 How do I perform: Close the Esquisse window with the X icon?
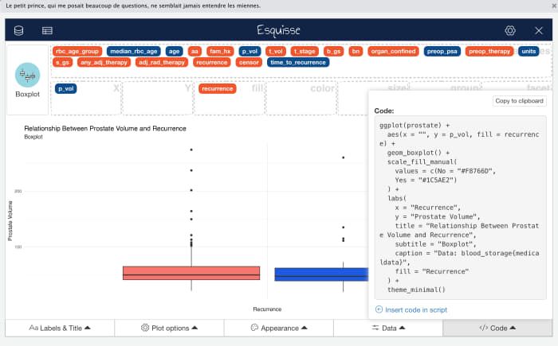[539, 30]
